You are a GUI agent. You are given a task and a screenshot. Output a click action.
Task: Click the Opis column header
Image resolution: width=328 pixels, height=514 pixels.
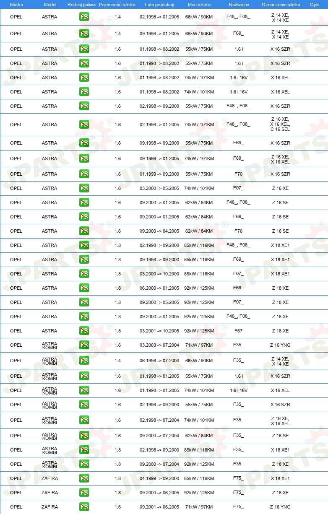(x=314, y=5)
